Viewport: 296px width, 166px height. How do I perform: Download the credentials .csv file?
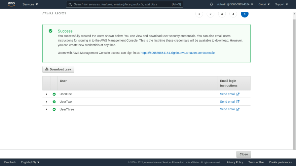pos(58,69)
